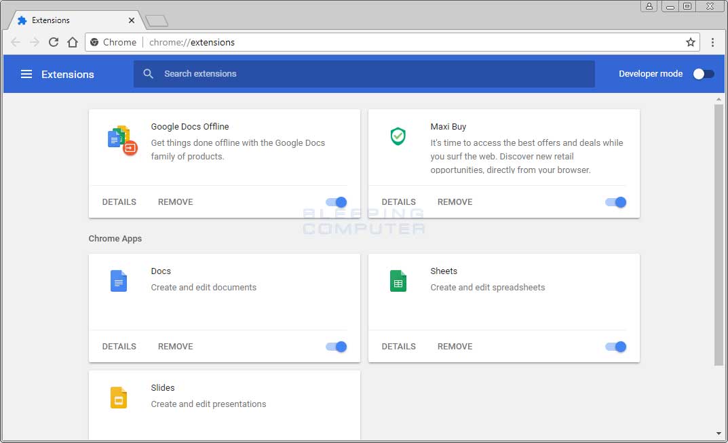Click the Google Docs Offline title
Image resolution: width=728 pixels, height=443 pixels.
pyautogui.click(x=190, y=126)
